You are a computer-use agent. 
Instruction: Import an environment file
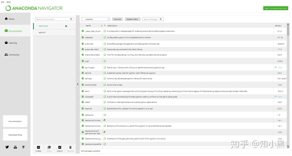tap(60, 149)
